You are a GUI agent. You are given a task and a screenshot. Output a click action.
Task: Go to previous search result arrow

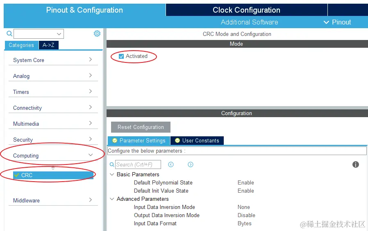click(171, 164)
